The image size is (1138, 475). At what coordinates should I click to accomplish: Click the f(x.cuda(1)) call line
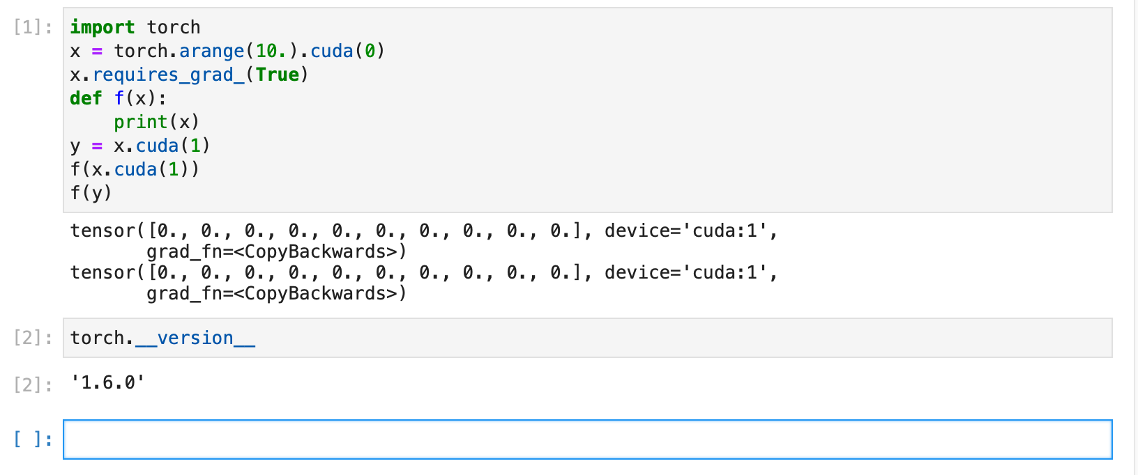[x=135, y=169]
